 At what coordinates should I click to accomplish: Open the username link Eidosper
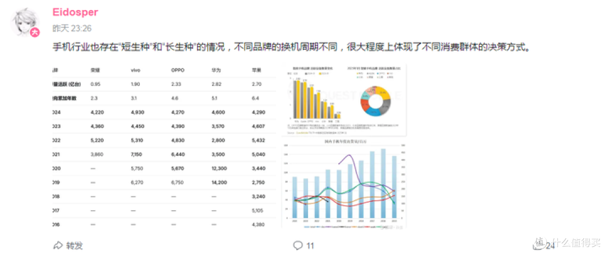[75, 12]
